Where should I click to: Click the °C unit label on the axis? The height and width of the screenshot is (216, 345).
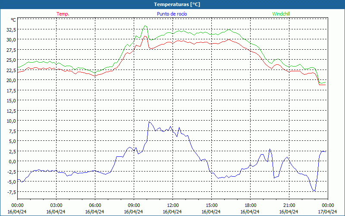tap(13, 20)
